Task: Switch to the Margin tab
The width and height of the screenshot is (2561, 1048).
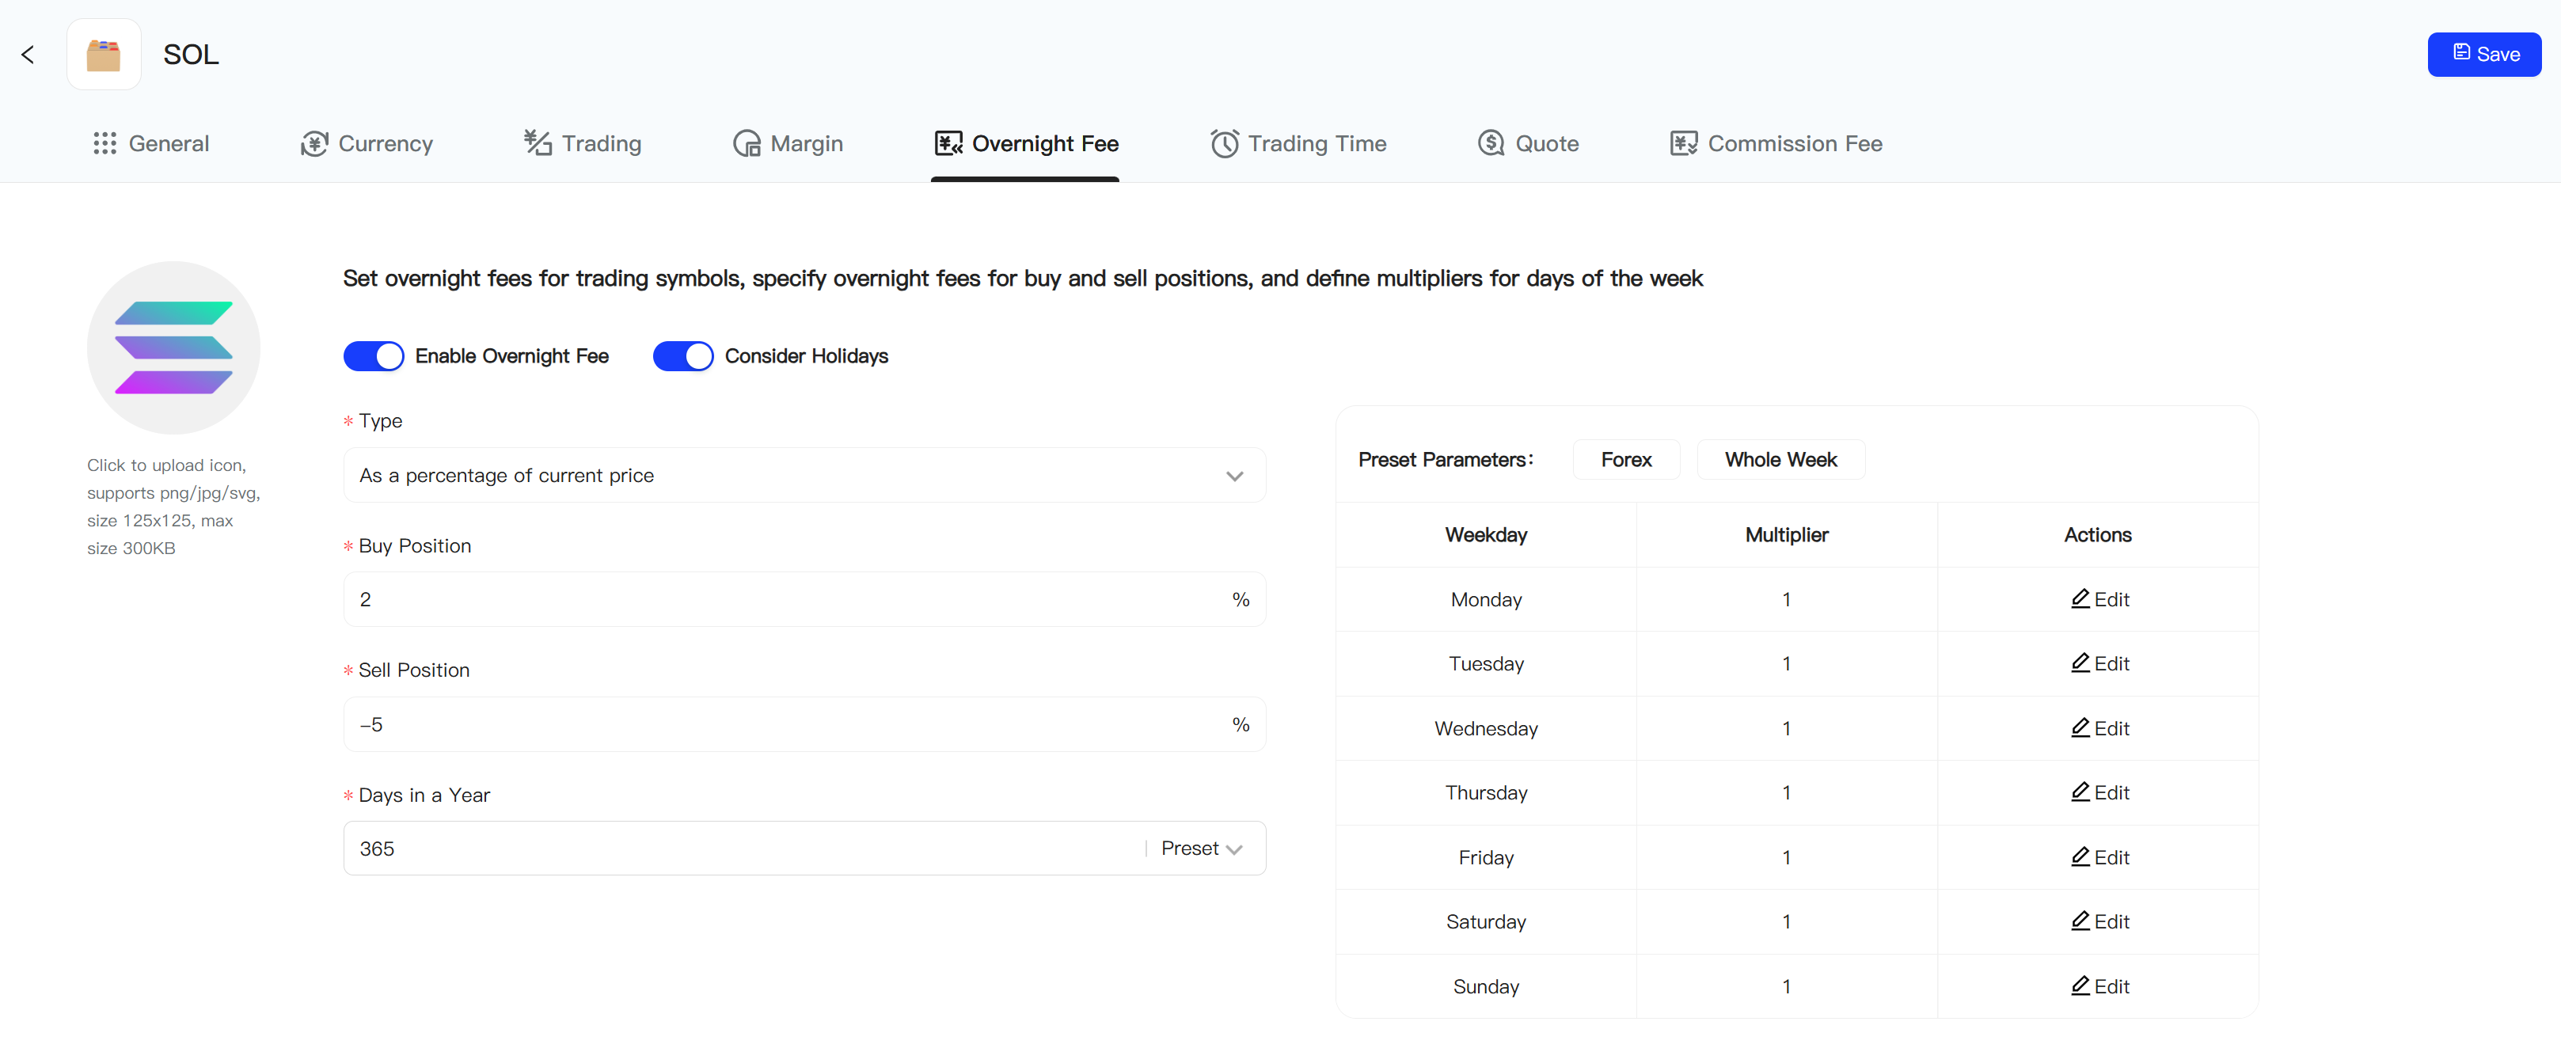Action: click(788, 143)
